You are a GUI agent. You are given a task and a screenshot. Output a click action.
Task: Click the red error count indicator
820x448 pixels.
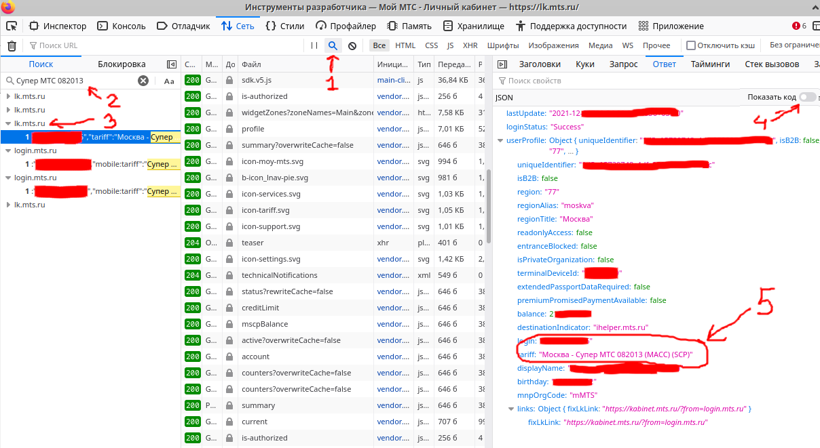799,26
